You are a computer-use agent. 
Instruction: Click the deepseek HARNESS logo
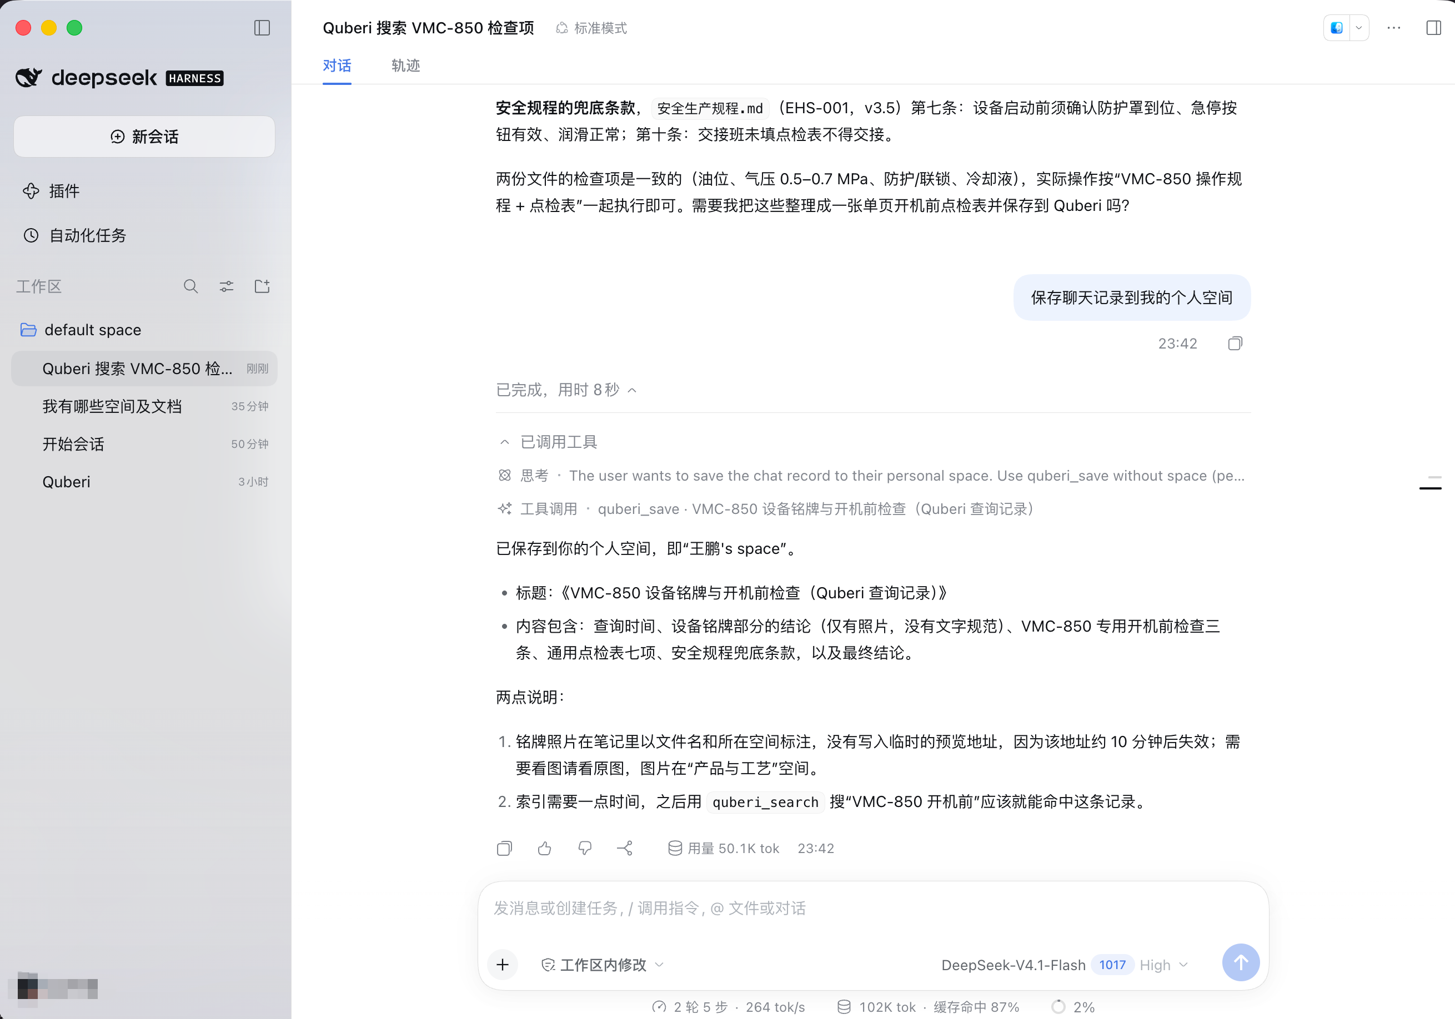(119, 78)
